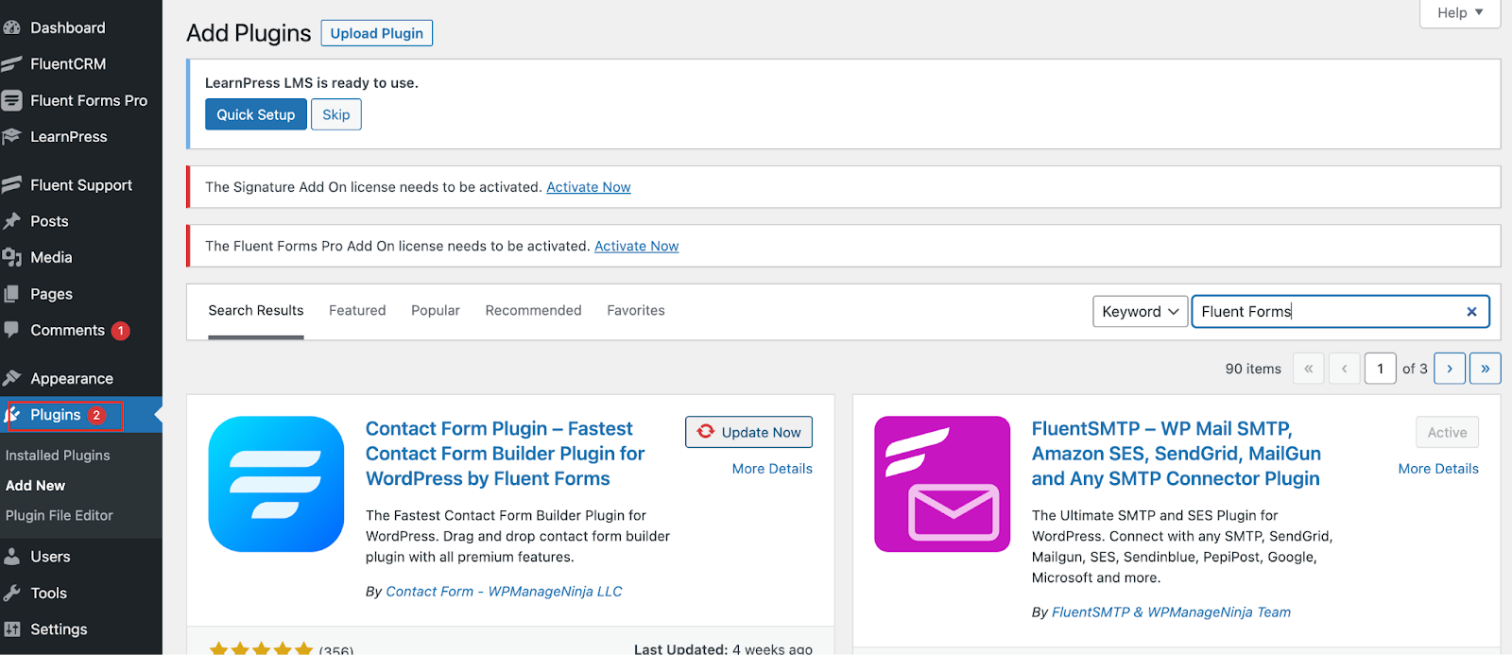Click the Users person icon
This screenshot has width=1512, height=655.
[x=11, y=557]
